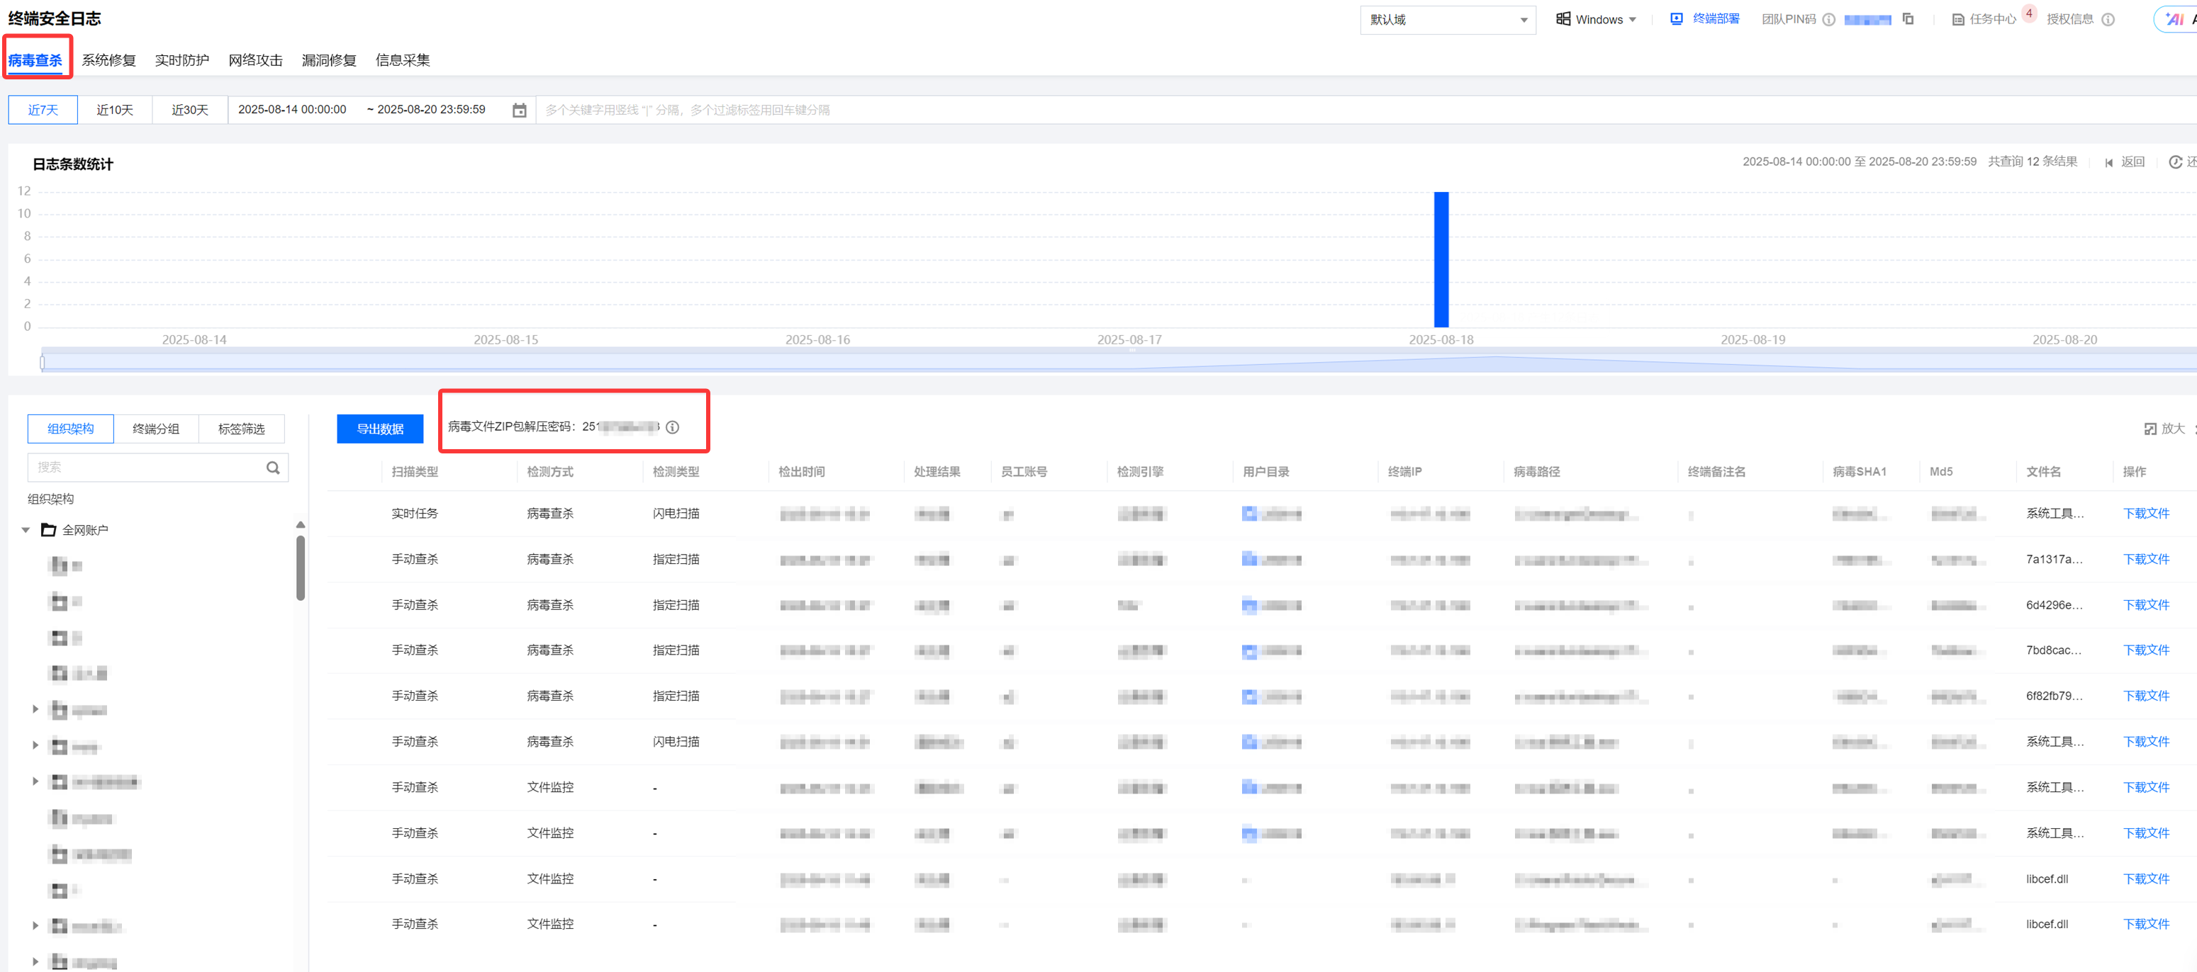Switch to the 信息采集 tab
Image resolution: width=2197 pixels, height=972 pixels.
pos(403,60)
